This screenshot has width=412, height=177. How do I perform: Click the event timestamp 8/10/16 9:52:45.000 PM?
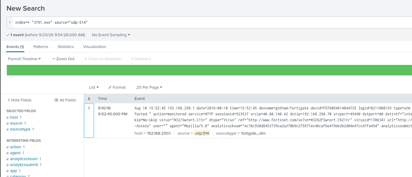(113, 111)
